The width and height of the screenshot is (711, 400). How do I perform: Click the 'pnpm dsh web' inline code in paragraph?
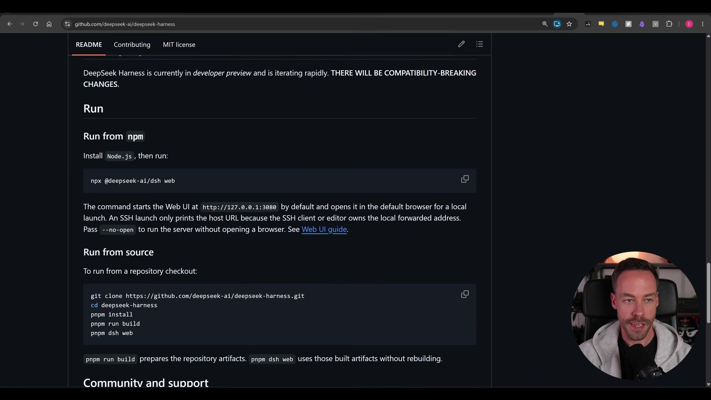pyautogui.click(x=272, y=359)
